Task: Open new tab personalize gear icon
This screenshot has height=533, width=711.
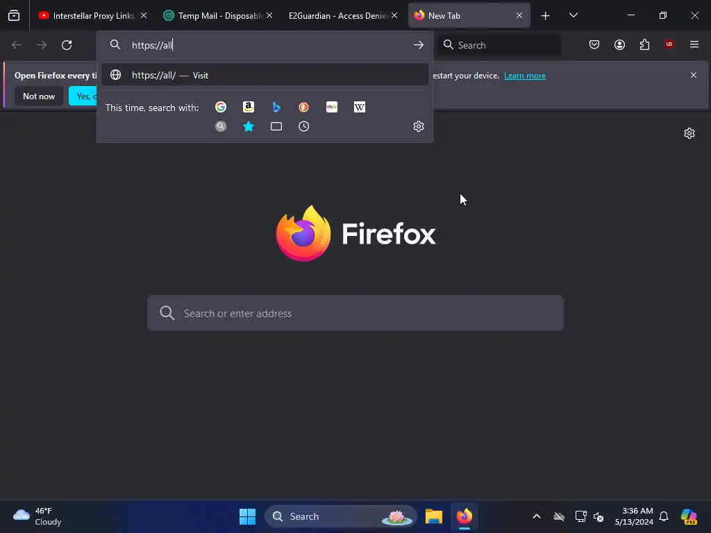Action: click(x=689, y=133)
